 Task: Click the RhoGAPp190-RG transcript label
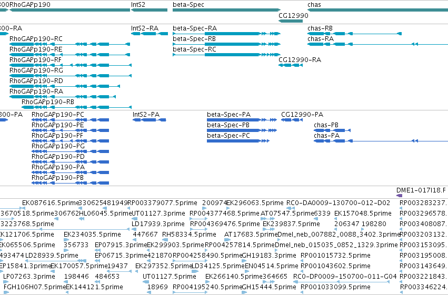36,70
